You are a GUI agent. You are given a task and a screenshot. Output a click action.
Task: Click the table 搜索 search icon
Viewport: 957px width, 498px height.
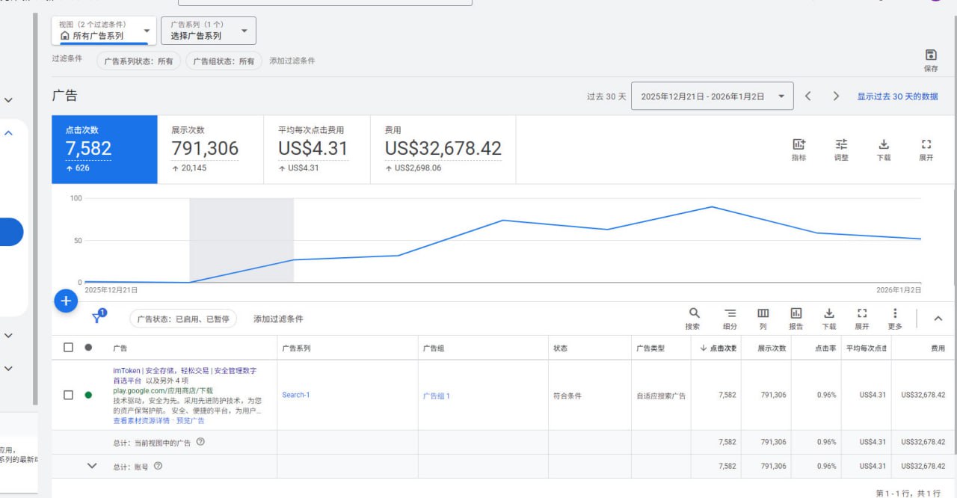(694, 313)
